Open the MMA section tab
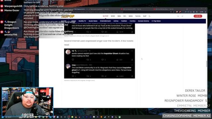This screenshot has width=212, height=119. point(131,16)
